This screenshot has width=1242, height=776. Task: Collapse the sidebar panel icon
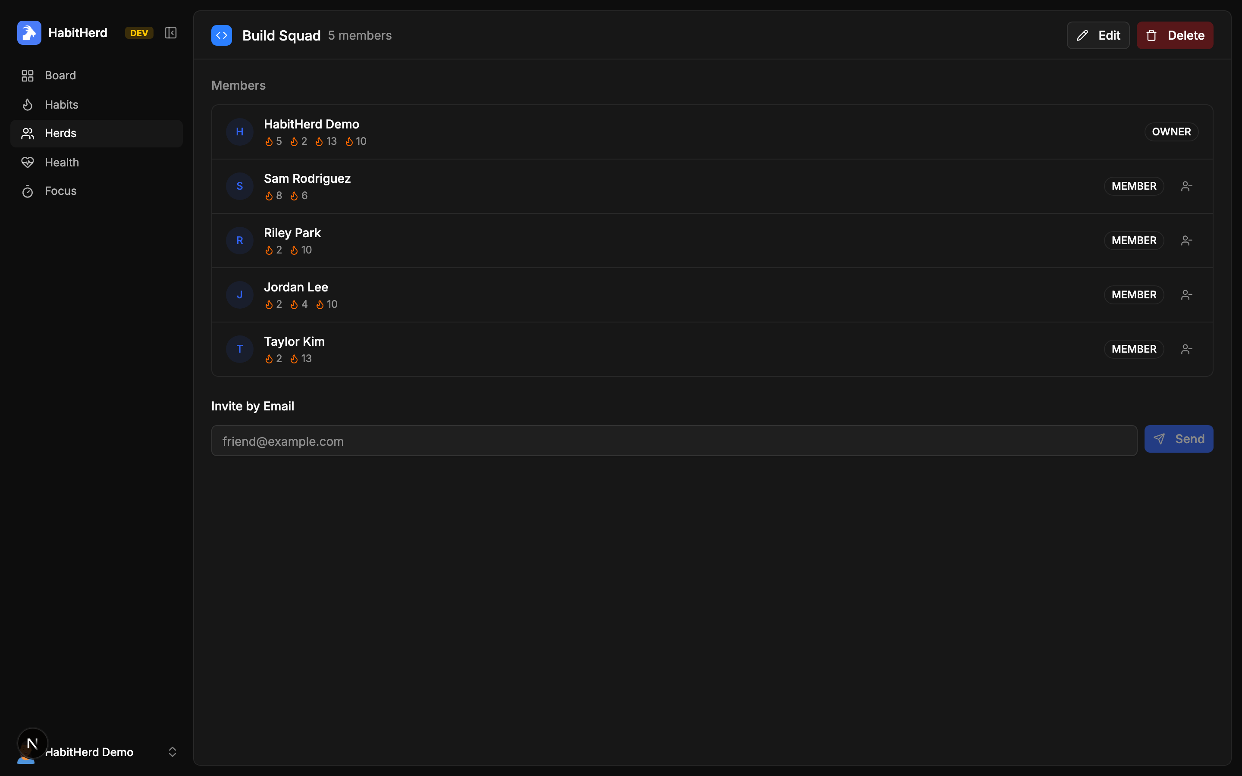coord(170,33)
